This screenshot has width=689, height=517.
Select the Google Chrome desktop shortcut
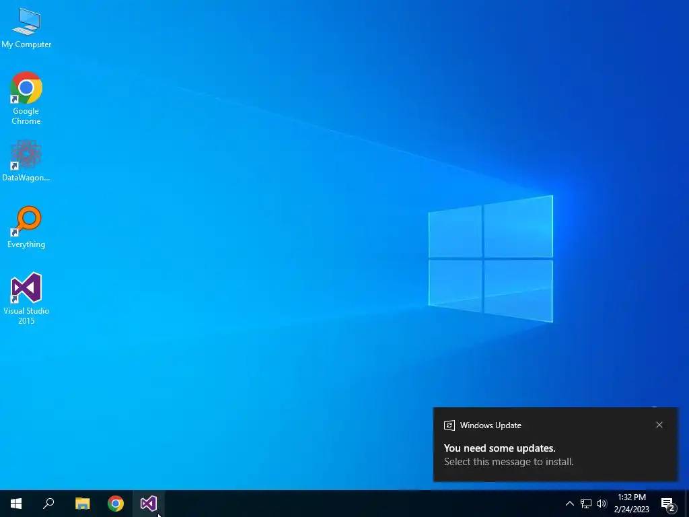click(x=26, y=98)
